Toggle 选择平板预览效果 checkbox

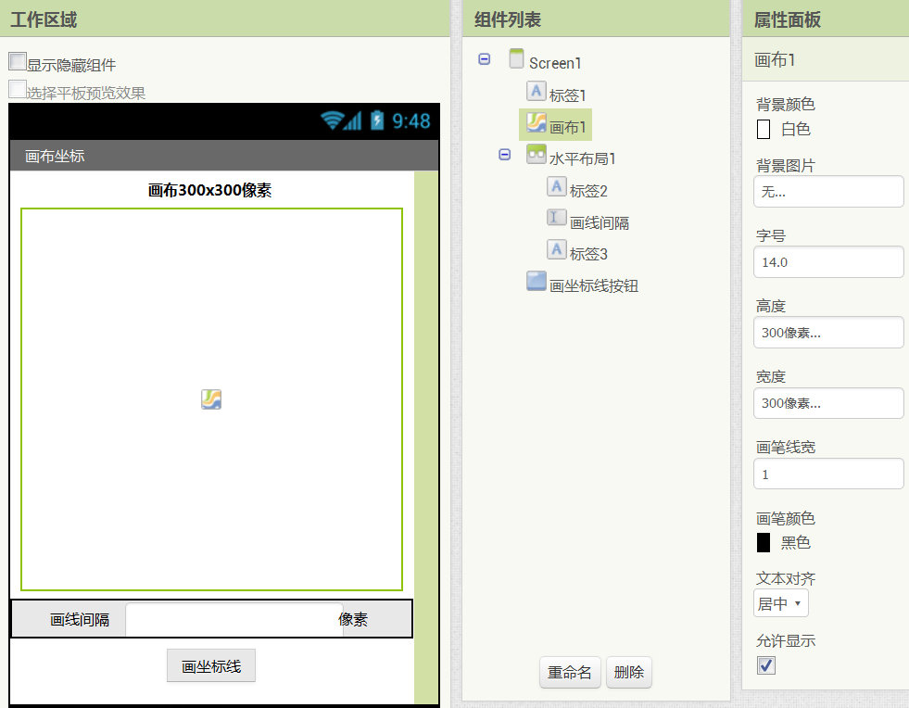tap(18, 89)
